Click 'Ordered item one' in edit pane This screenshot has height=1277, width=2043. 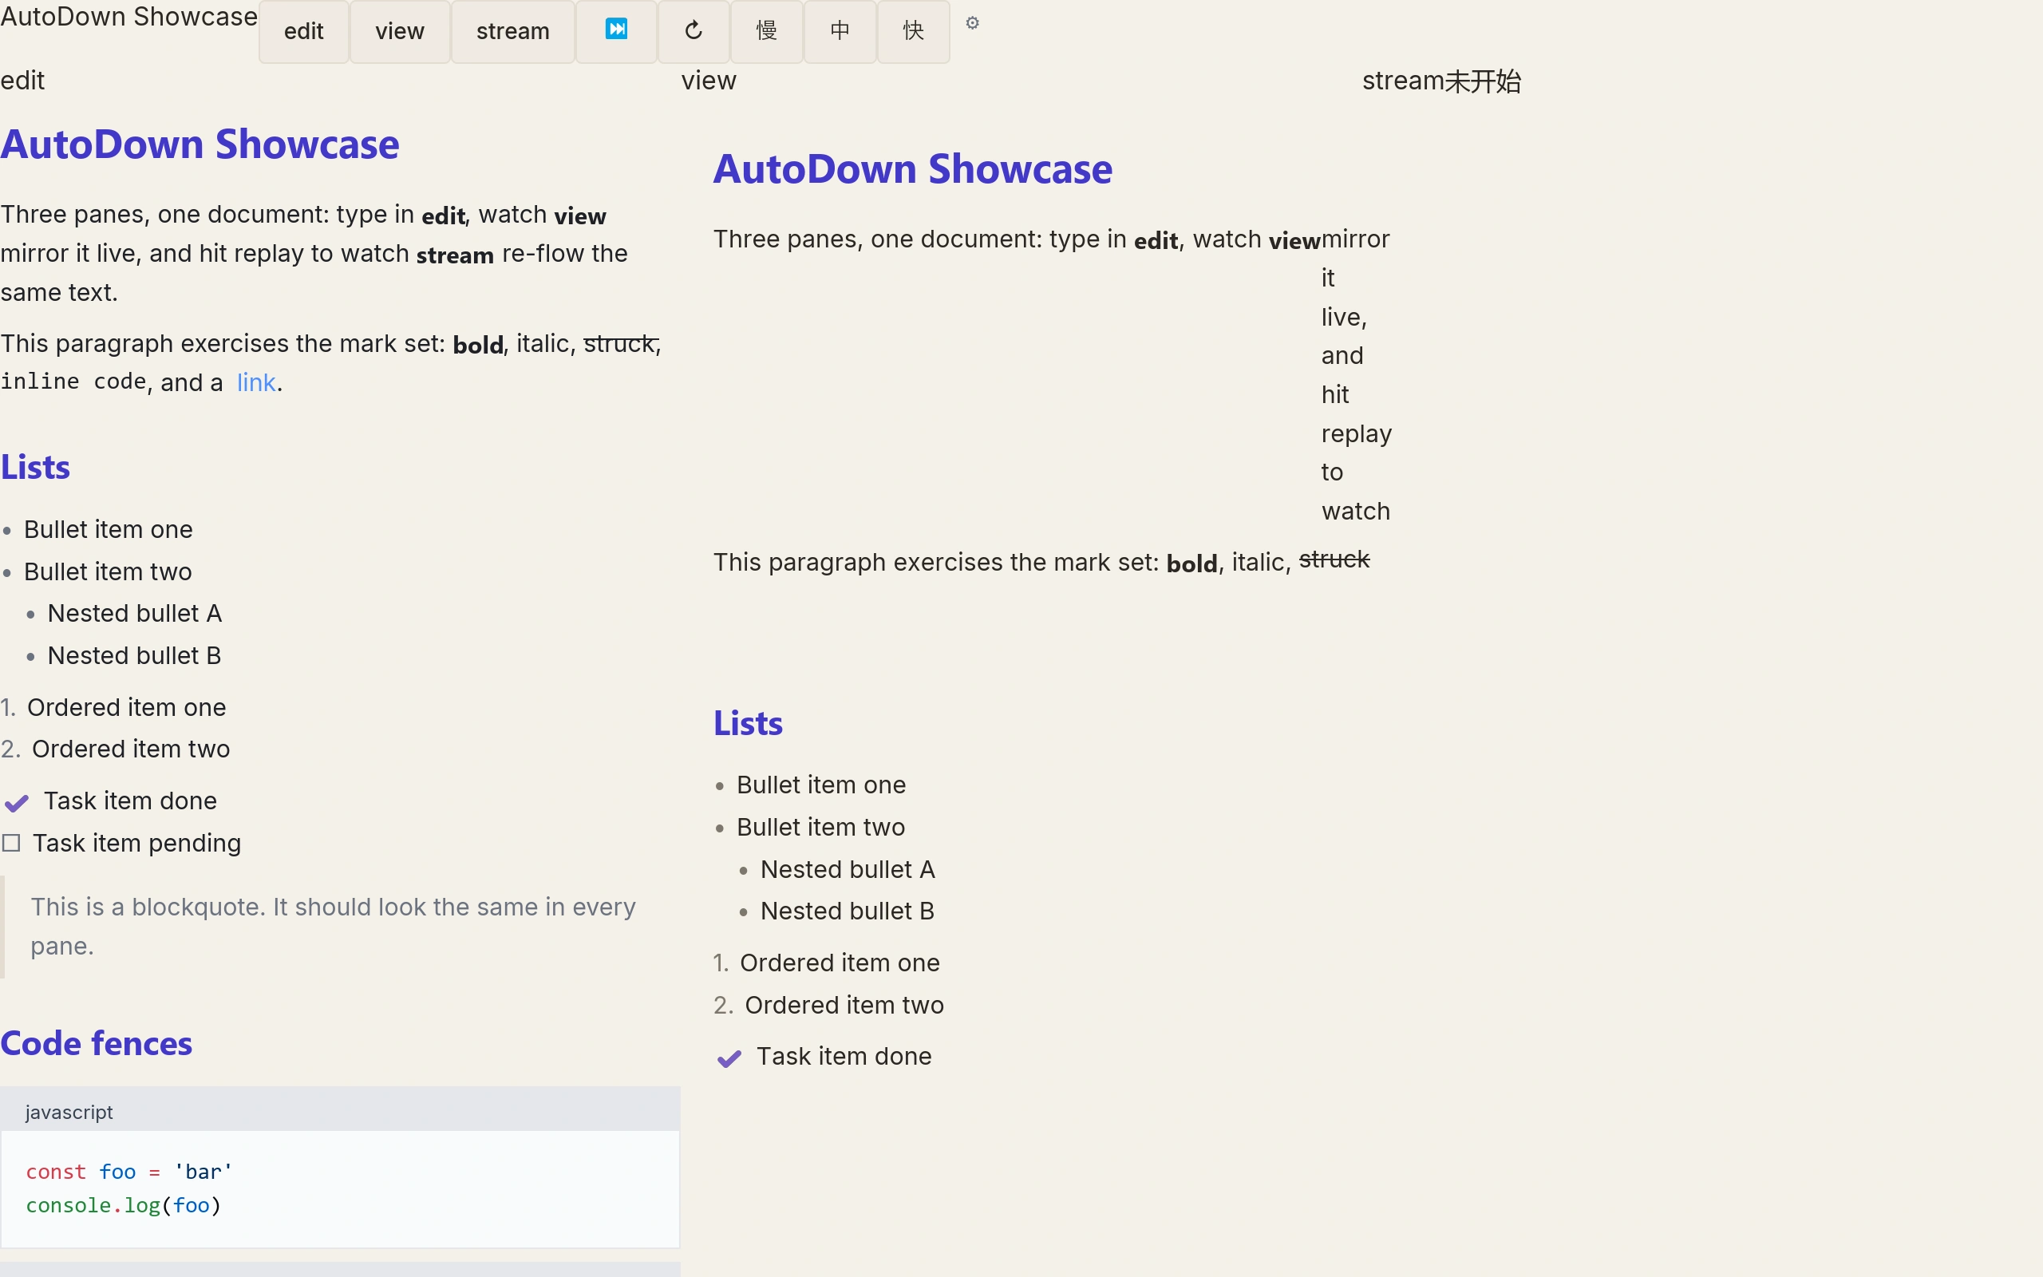(127, 707)
